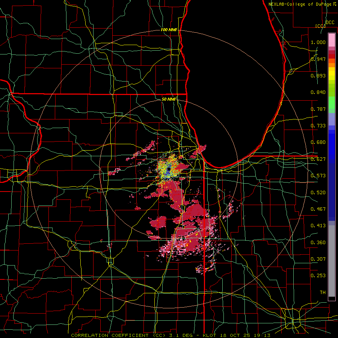Click the [CC] units label above color bar
Screen dimensions: 338x338
click(x=320, y=26)
